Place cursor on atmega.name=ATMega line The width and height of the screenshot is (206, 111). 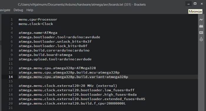coord(38,33)
